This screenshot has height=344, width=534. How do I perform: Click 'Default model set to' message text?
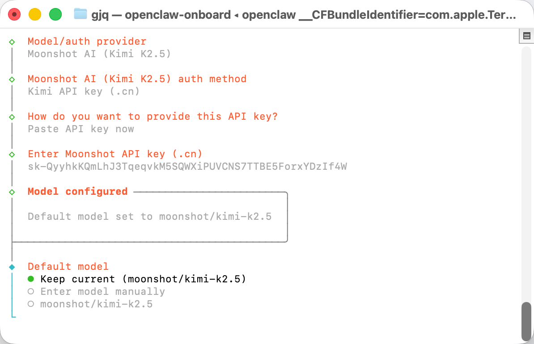point(149,217)
